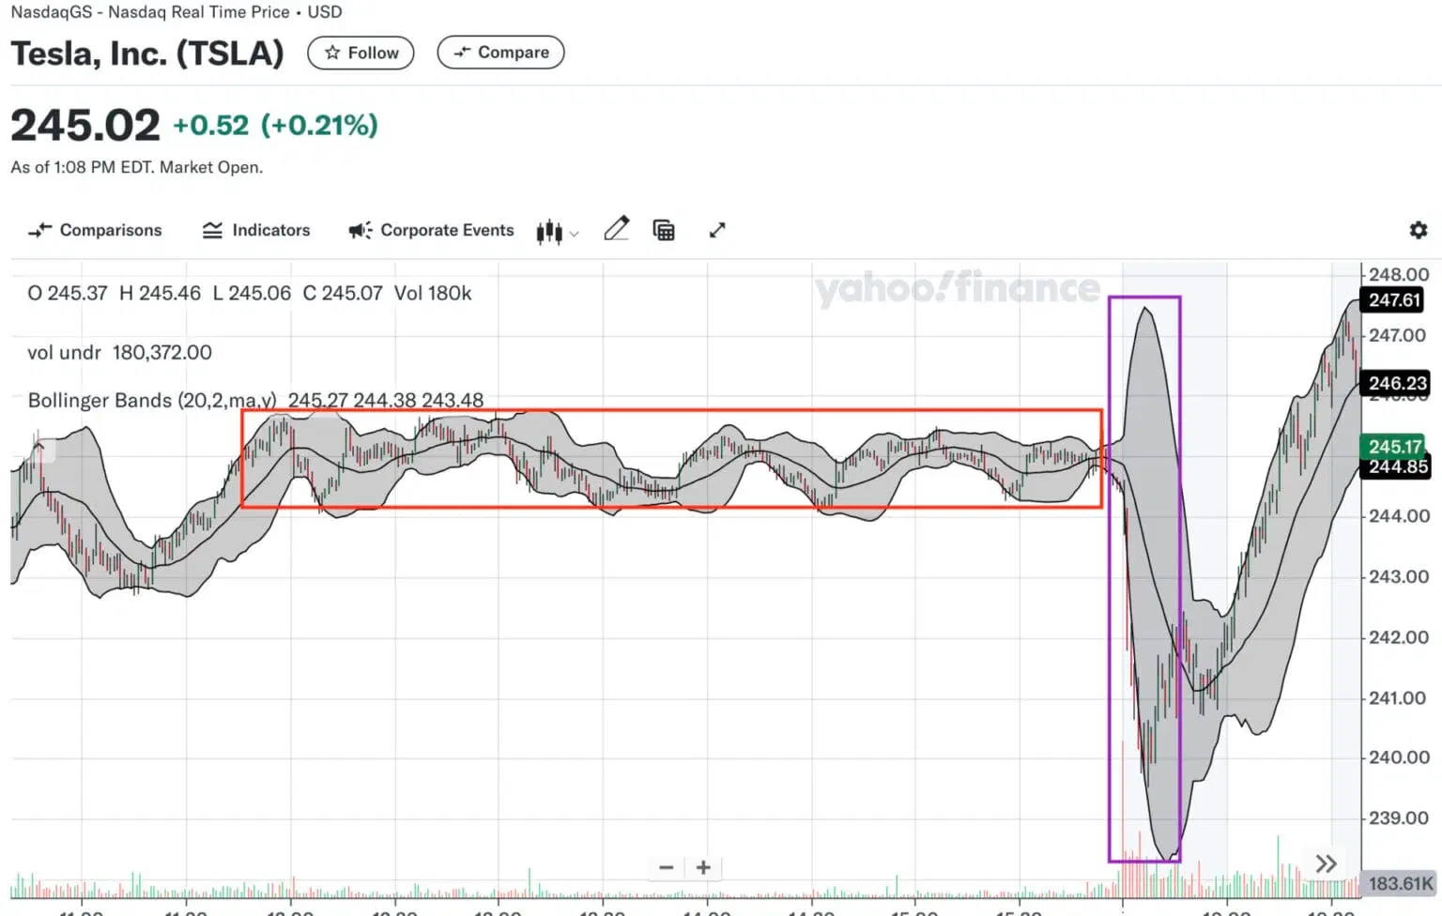
Task: Open the Indicators panel
Action: pos(255,230)
